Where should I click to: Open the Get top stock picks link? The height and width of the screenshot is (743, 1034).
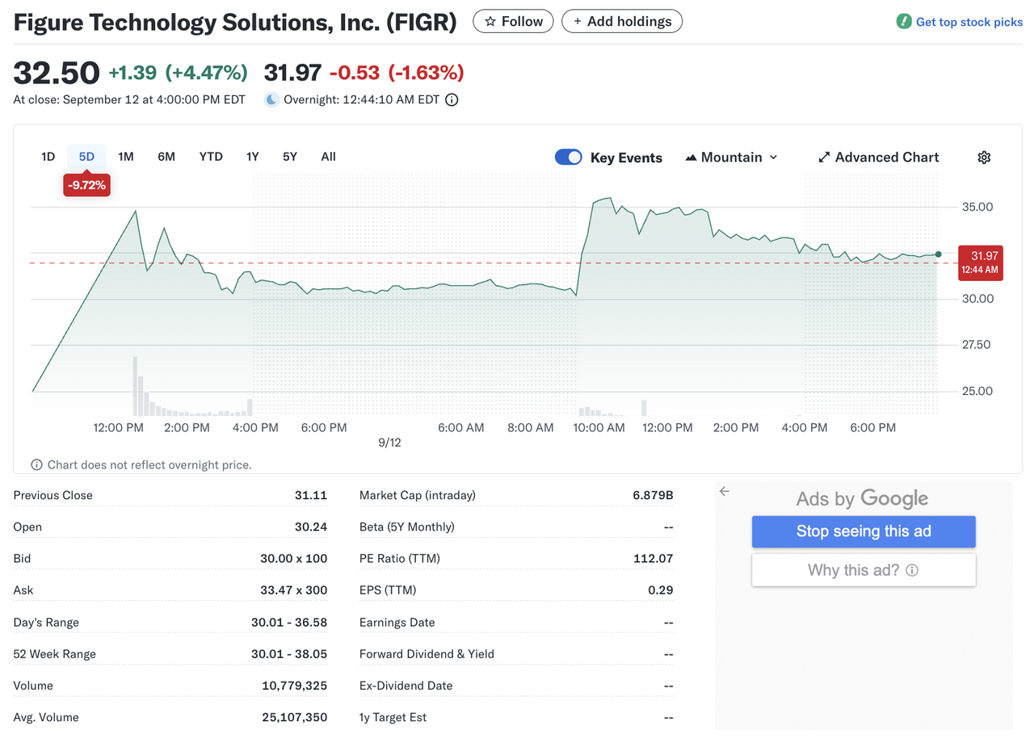pos(969,22)
